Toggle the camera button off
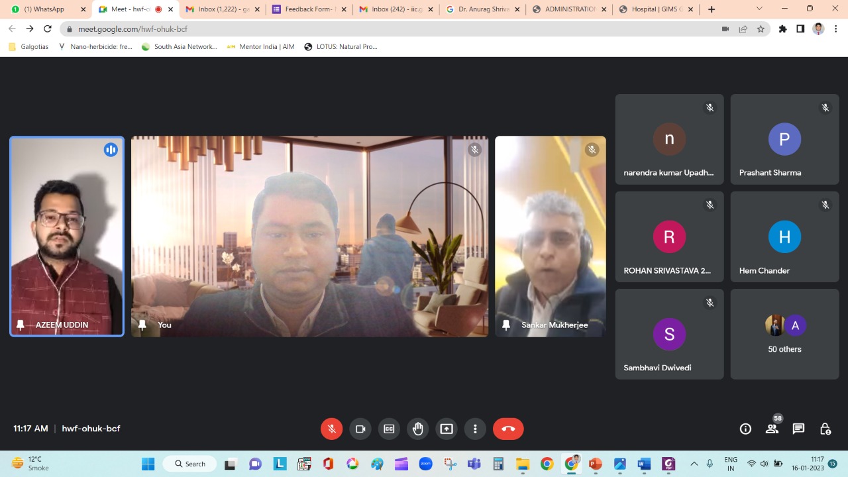Screen dimensions: 848x477 (360, 429)
